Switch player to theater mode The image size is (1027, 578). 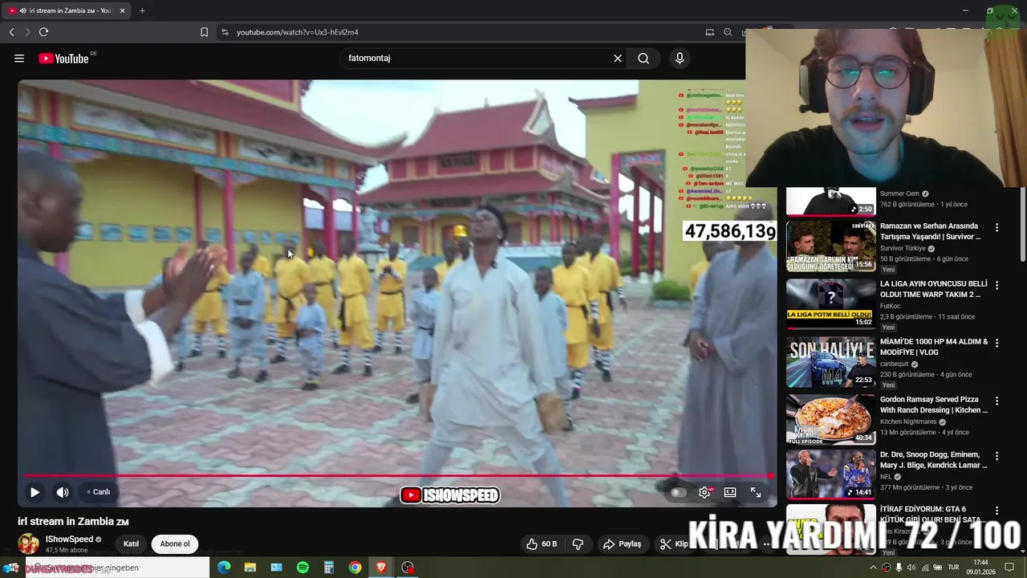point(730,492)
